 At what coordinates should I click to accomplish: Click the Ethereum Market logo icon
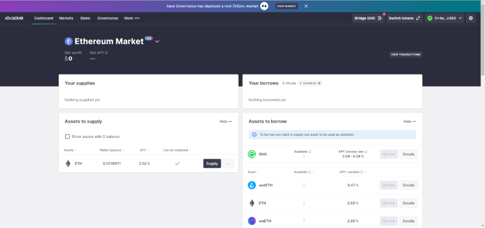(68, 41)
